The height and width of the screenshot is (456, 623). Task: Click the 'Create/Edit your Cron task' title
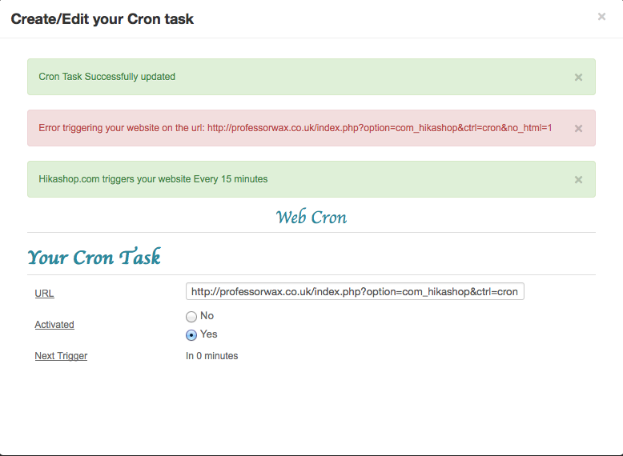click(x=102, y=19)
